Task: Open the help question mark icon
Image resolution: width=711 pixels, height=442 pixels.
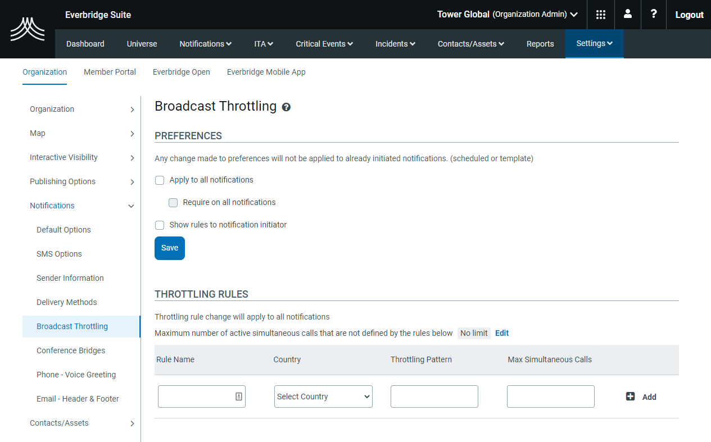Action: (654, 14)
